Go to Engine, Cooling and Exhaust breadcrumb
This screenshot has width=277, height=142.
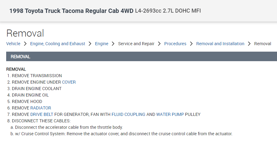(58, 44)
